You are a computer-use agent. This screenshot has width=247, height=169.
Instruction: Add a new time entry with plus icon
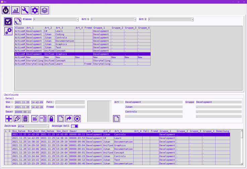9,119
